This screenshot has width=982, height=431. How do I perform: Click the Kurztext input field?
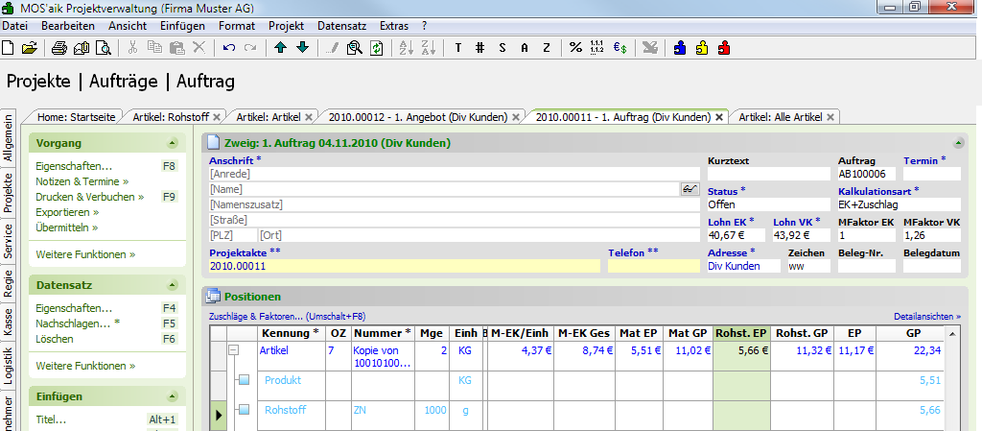[x=768, y=174]
